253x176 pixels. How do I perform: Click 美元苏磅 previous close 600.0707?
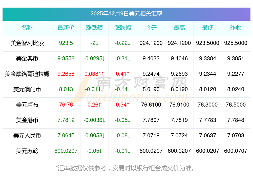click(236, 151)
